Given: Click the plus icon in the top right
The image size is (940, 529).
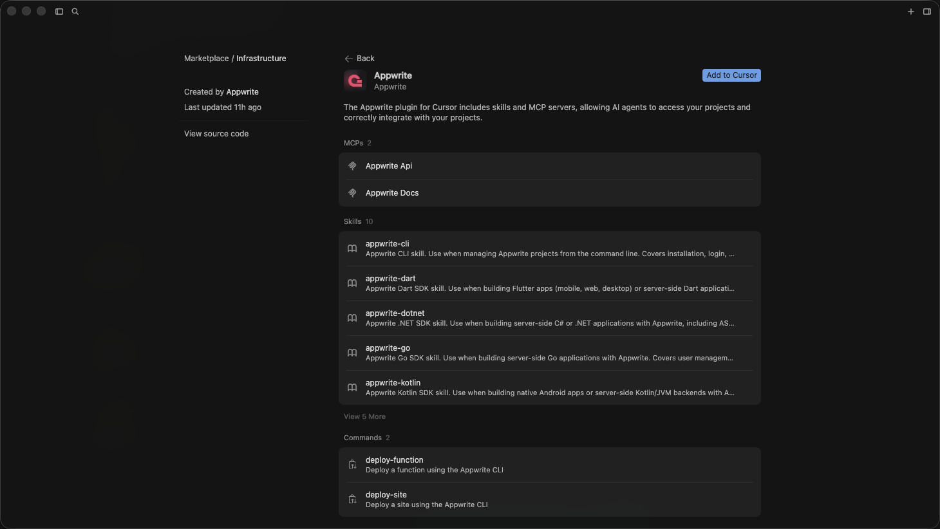Looking at the screenshot, I should [x=911, y=11].
